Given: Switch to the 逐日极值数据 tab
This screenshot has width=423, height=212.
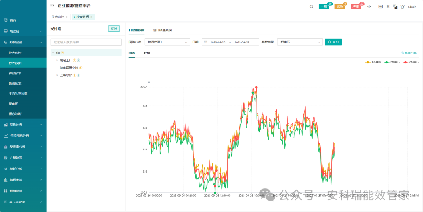Looking at the screenshot, I should pyautogui.click(x=163, y=30).
